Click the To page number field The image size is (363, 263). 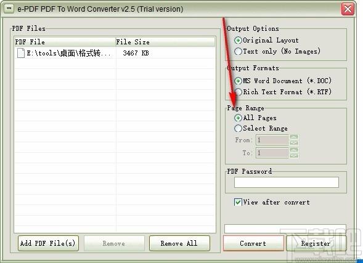coord(272,153)
